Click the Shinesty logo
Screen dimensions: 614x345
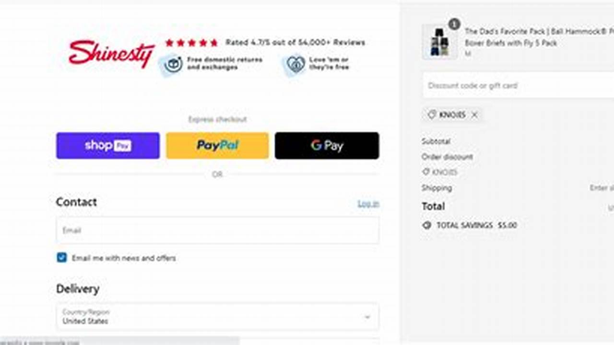tap(111, 53)
